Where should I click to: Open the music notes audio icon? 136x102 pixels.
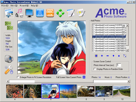click(x=19, y=13)
